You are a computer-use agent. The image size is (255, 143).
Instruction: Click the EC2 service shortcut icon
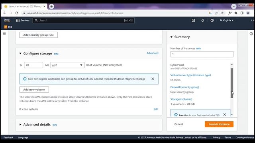point(6,27)
